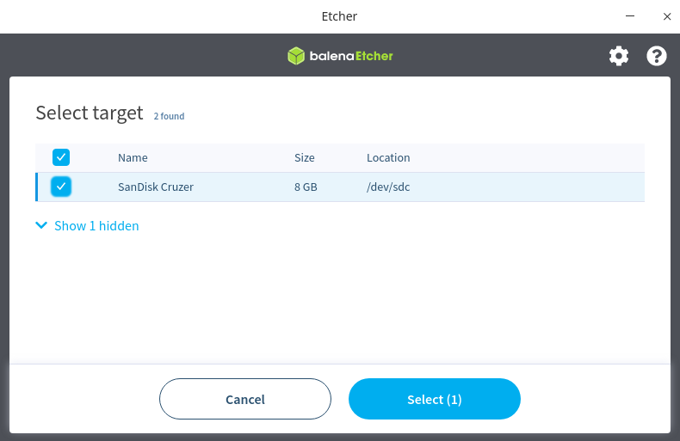Click the Show 1 hidden link

tap(96, 226)
